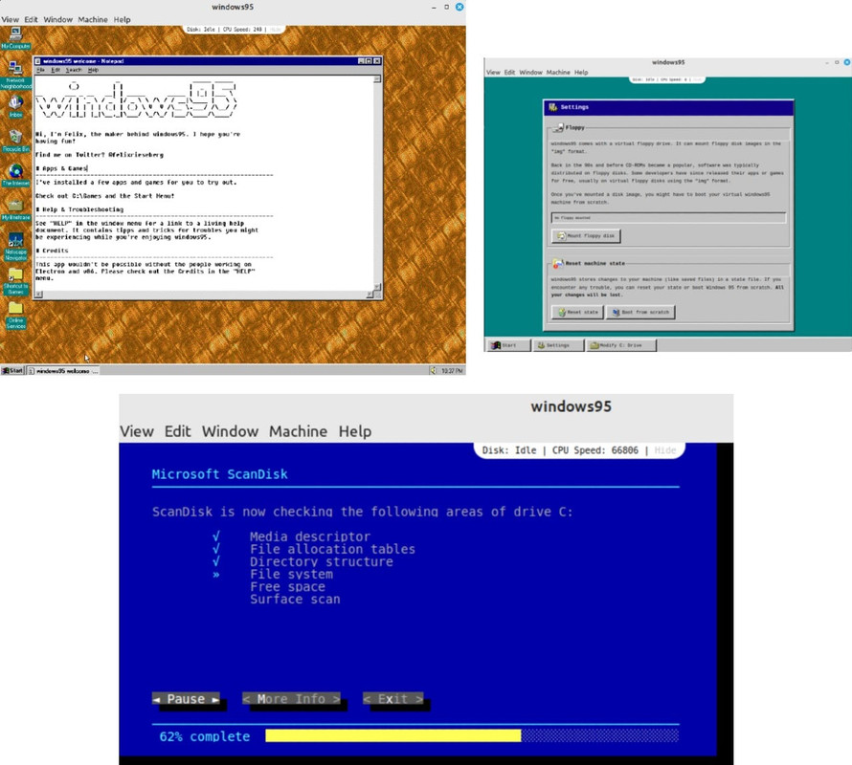Click the '62% complete' text
852x765 pixels.
[x=204, y=736]
